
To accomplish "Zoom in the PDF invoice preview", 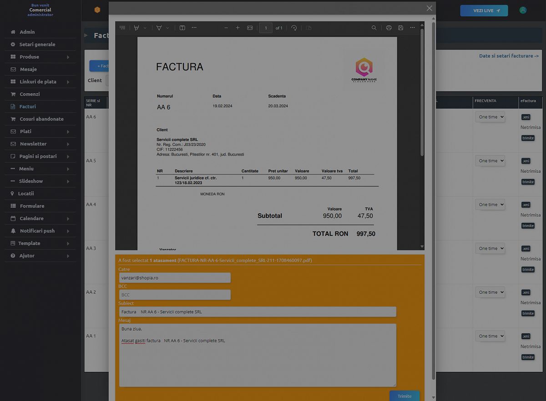I will tap(238, 28).
